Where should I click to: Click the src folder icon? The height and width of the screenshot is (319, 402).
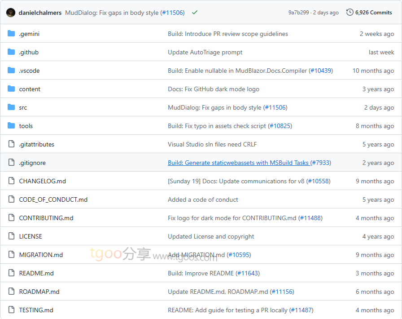pos(11,107)
